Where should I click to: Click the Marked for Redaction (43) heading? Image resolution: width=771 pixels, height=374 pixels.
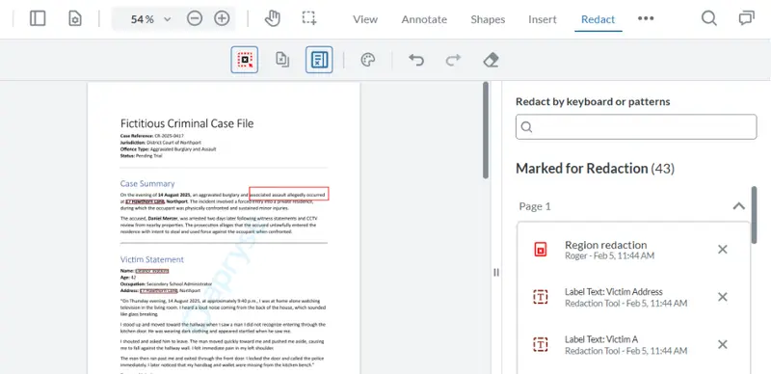point(595,169)
